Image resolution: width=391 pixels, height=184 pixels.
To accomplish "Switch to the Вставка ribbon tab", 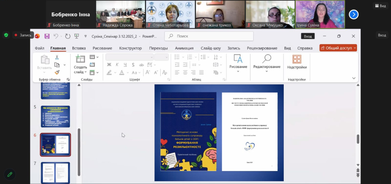I will (79, 48).
